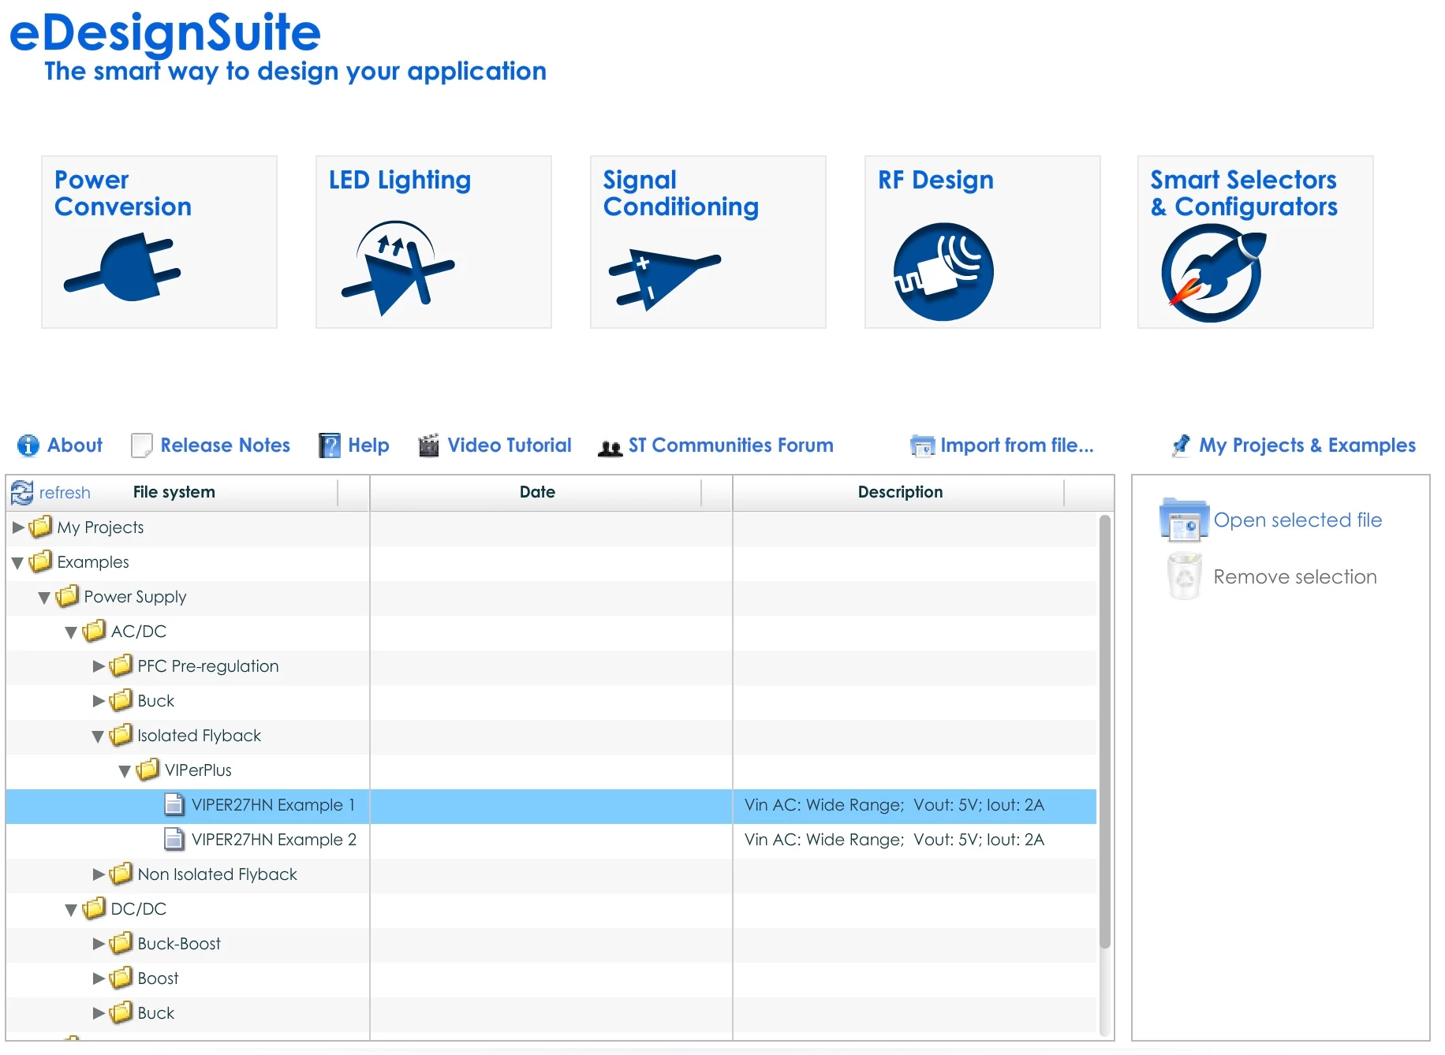1445x1055 pixels.
Task: Collapse the VIPerPlus node
Action: pyautogui.click(x=125, y=771)
